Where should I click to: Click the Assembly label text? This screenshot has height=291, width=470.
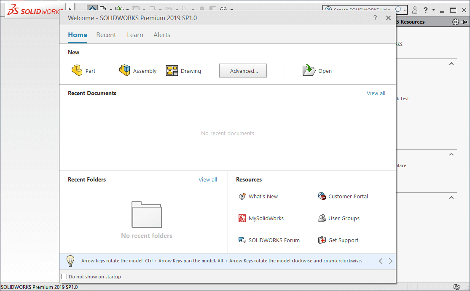(145, 71)
